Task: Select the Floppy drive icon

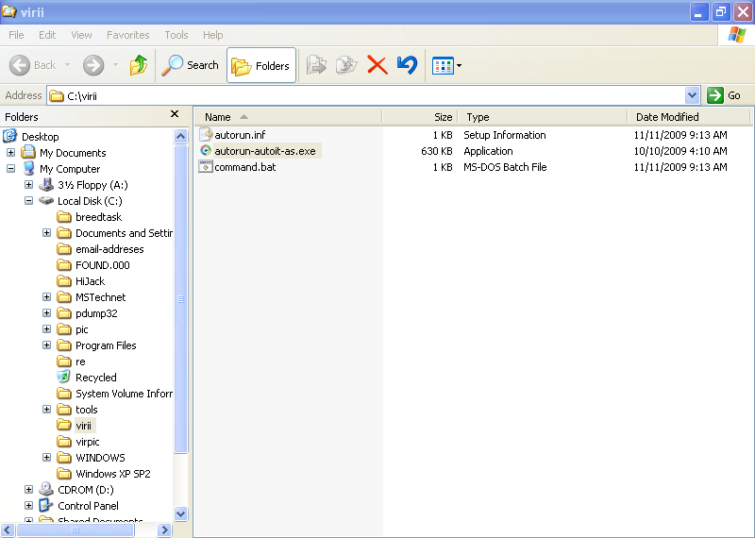Action: click(x=46, y=184)
